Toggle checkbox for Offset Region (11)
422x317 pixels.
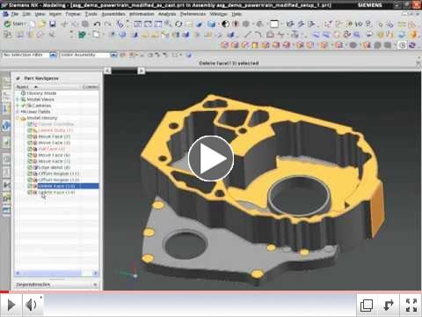29,173
